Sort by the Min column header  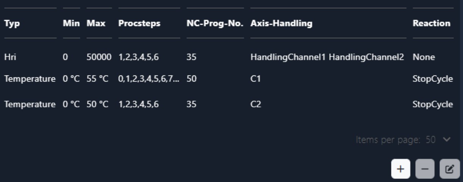click(x=71, y=24)
